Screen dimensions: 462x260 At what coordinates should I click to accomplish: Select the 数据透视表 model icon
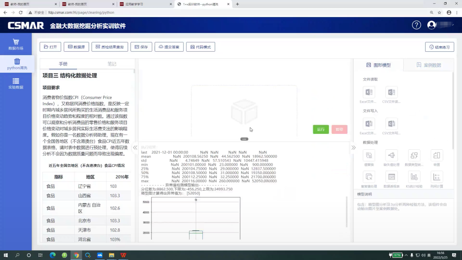pyautogui.click(x=391, y=177)
